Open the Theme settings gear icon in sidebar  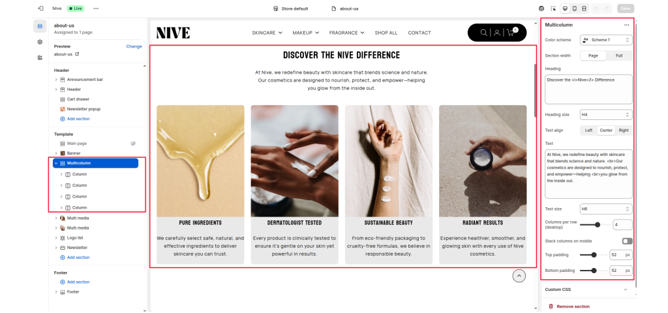point(40,42)
